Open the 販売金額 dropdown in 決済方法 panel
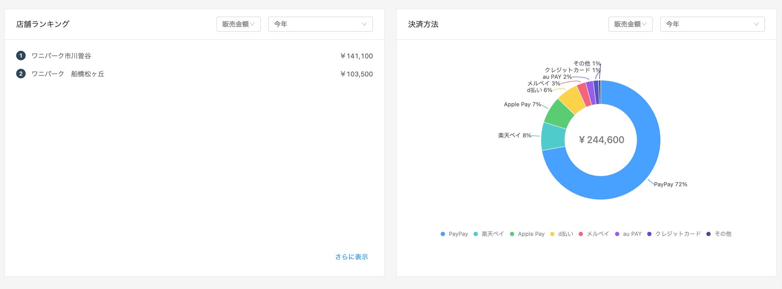This screenshot has width=782, height=289. 630,24
